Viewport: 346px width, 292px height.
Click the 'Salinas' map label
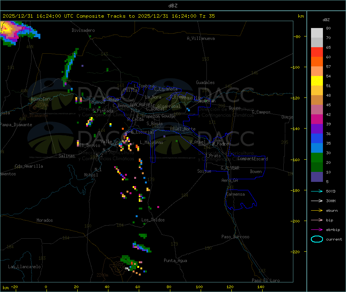point(67,156)
